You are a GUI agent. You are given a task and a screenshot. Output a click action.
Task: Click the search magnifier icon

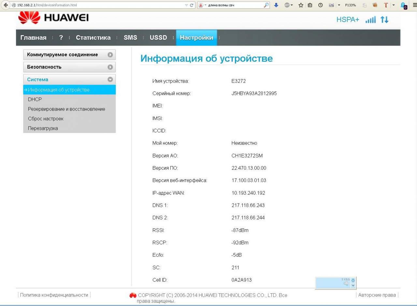pos(266,5)
